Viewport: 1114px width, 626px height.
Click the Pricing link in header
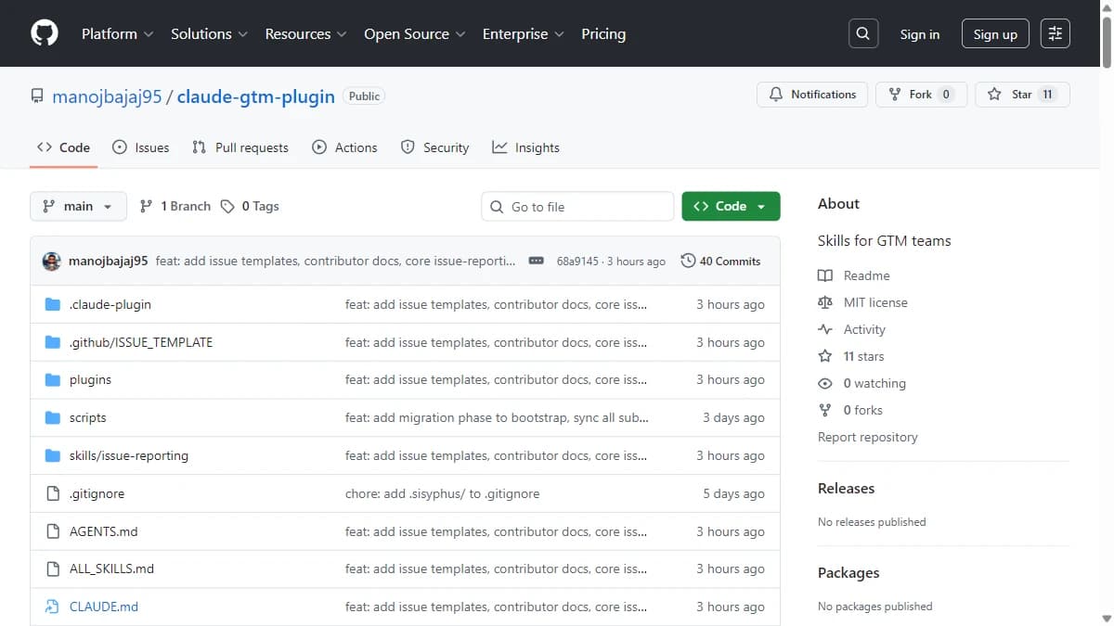click(x=603, y=33)
